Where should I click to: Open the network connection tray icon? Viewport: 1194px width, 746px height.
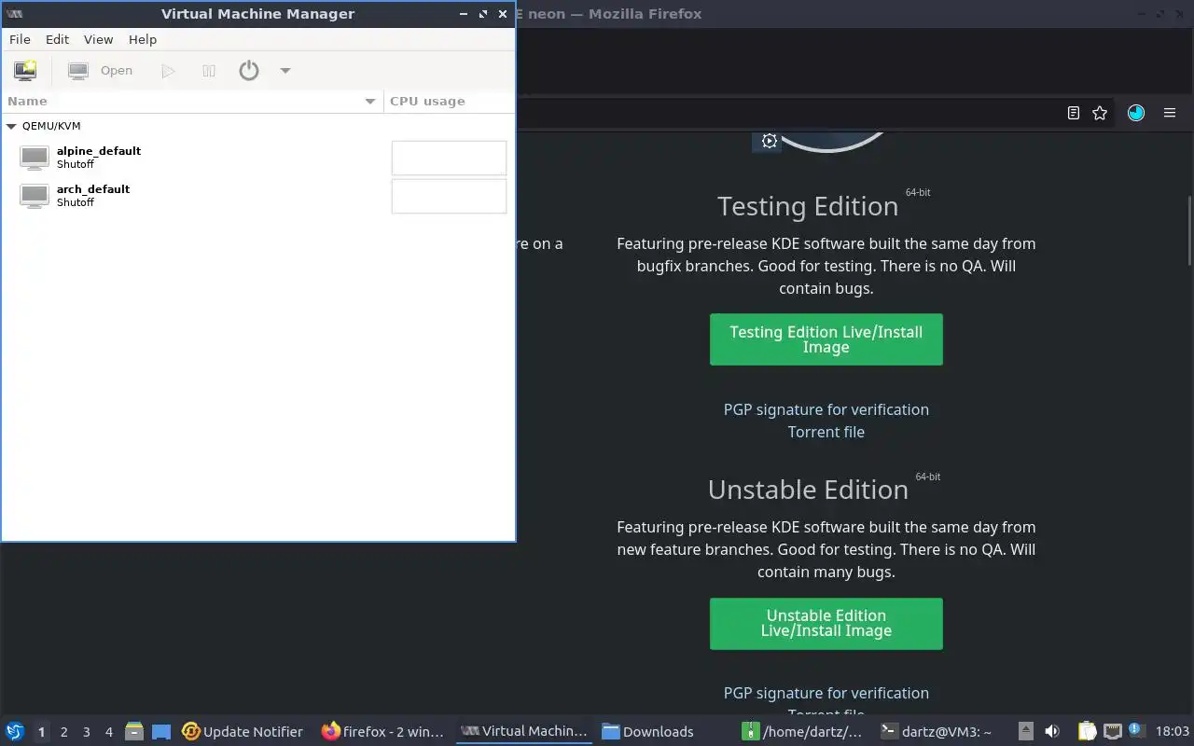1112,731
